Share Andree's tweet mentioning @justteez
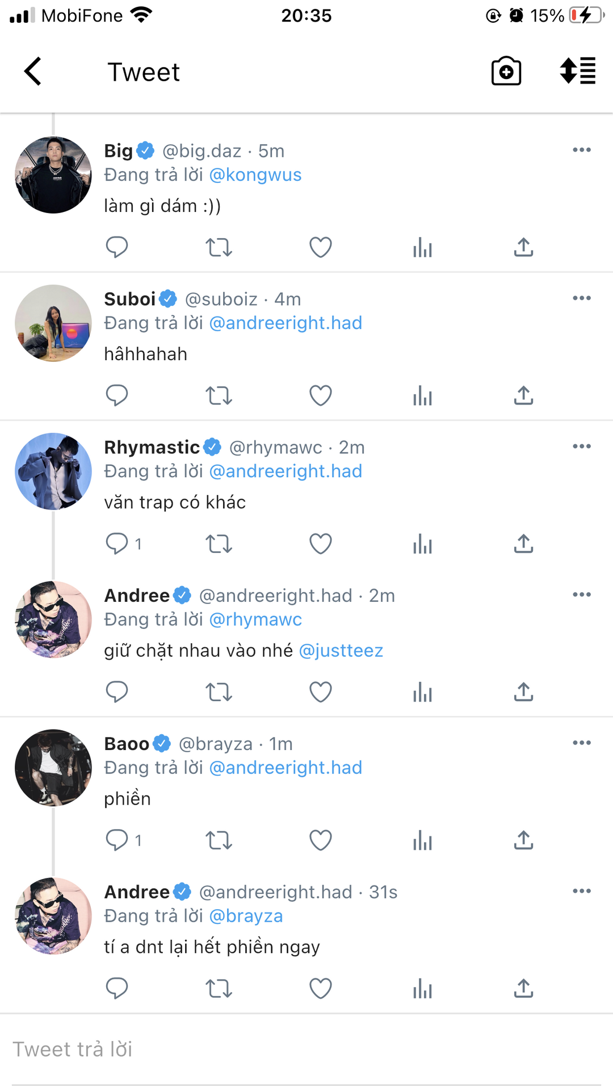Screen dimensions: 613x1091 click(523, 692)
